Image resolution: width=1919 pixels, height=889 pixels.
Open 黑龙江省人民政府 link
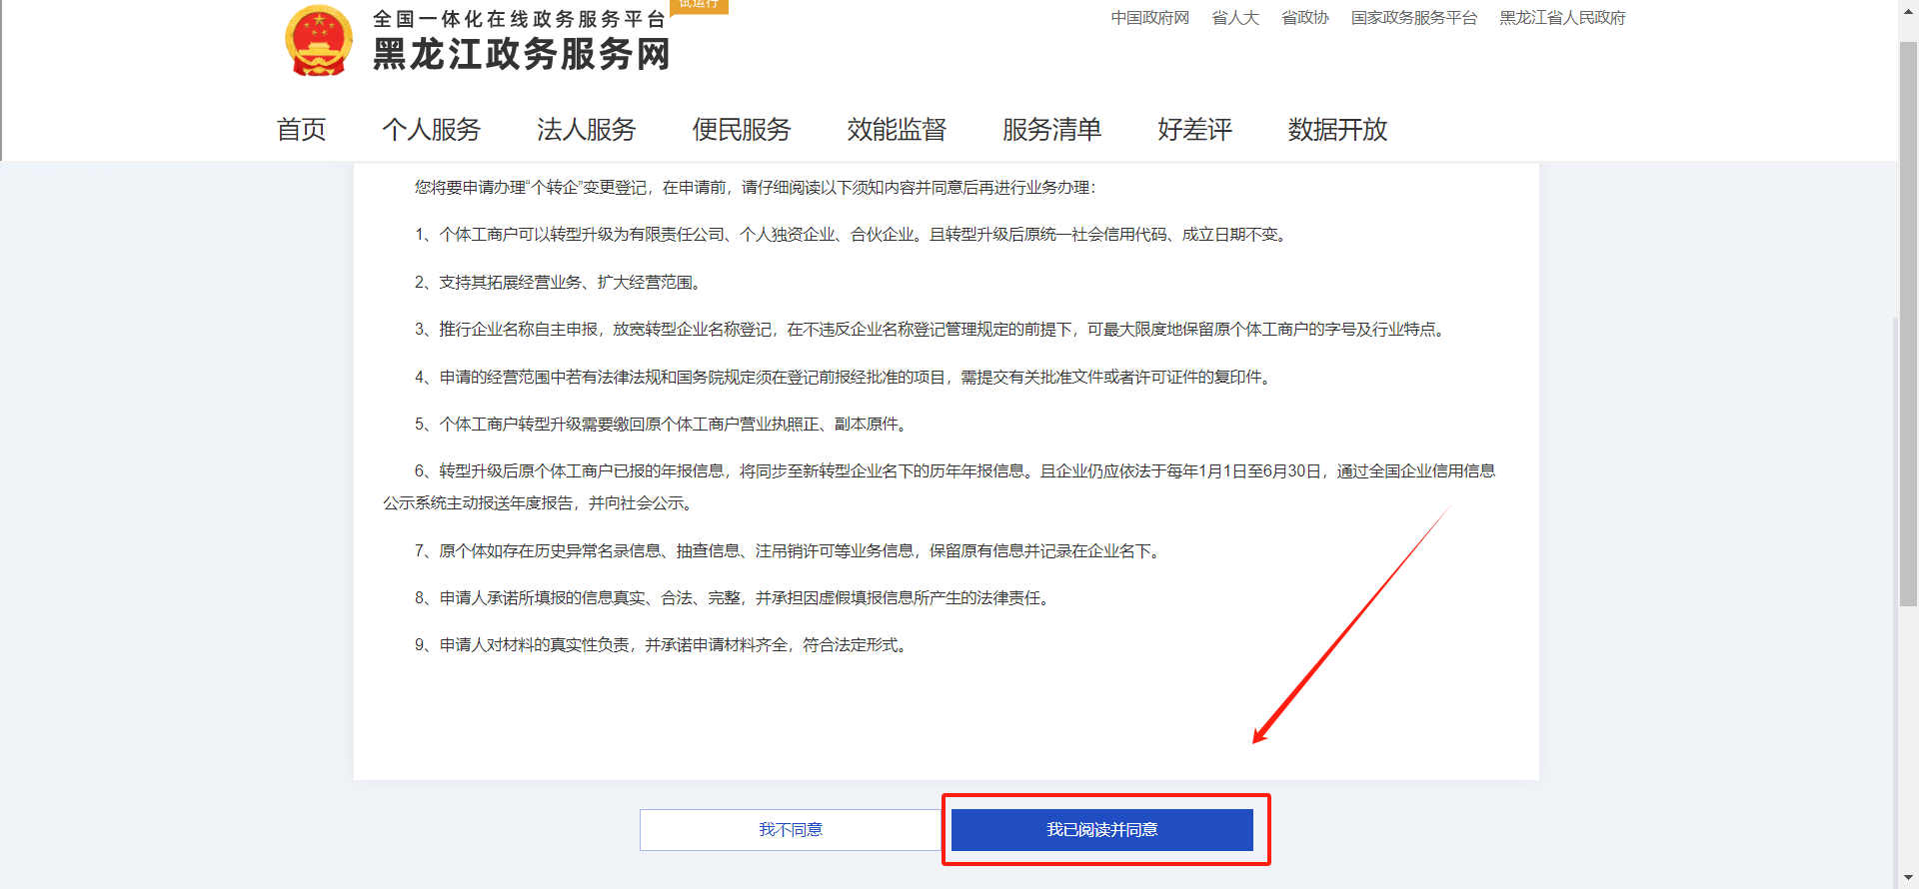point(1562,18)
